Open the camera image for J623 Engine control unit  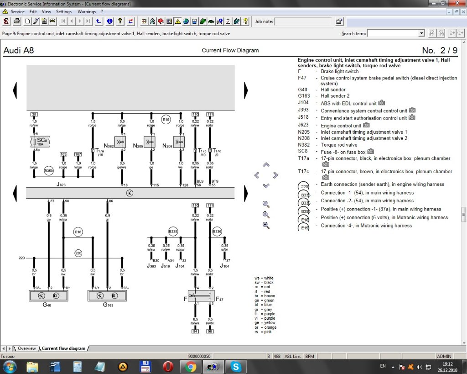click(x=366, y=125)
